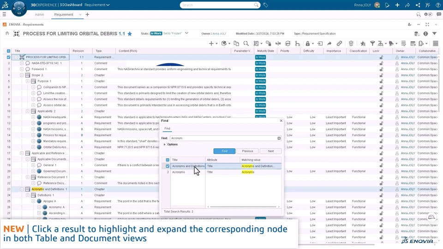443x249 pixels.
Task: Clear the Find text field
Action: tap(279, 138)
